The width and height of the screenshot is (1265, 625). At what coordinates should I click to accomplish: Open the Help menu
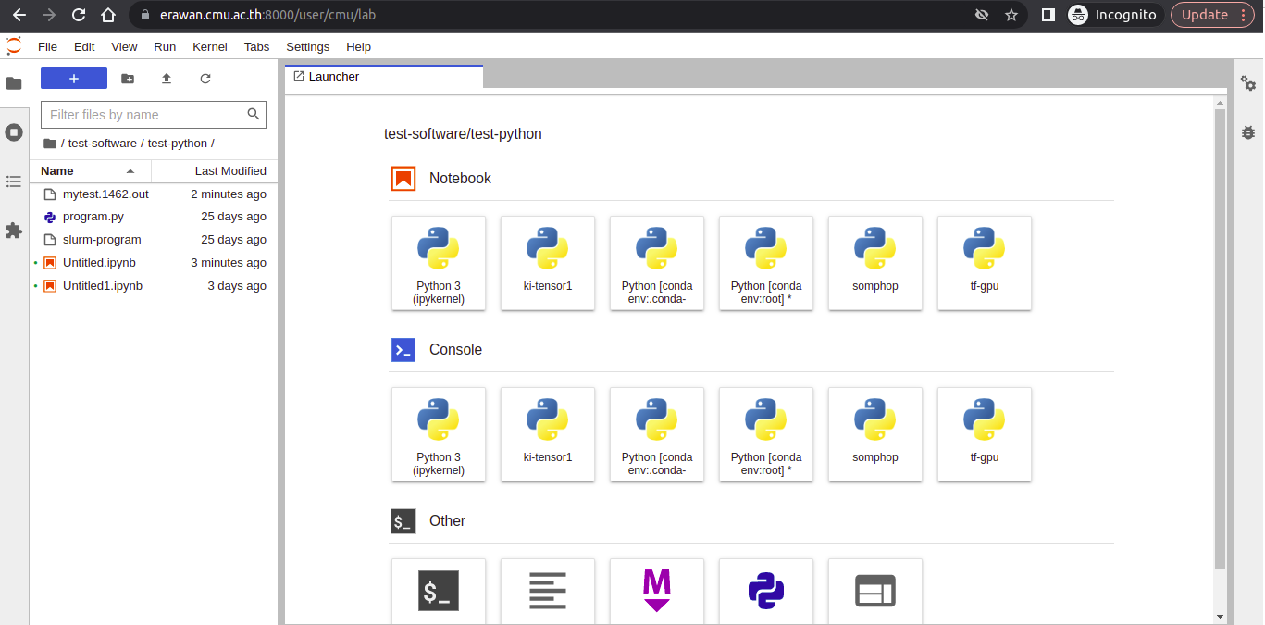click(358, 47)
